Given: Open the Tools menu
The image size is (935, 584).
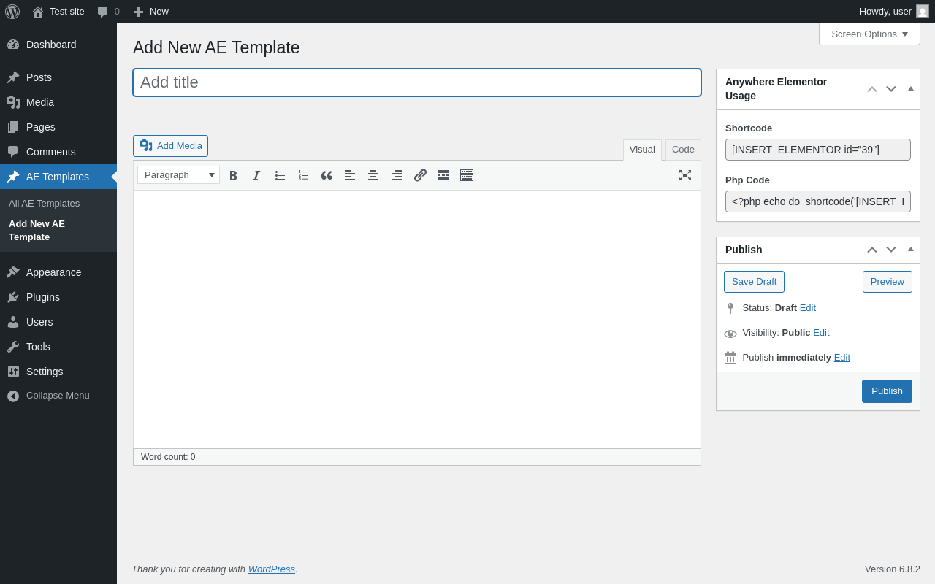Looking at the screenshot, I should coord(58,347).
